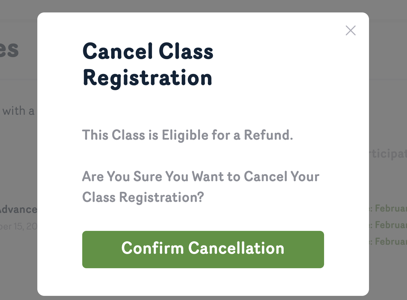The height and width of the screenshot is (300, 407).
Task: Click the 'Class Registration?' question line
Action: pyautogui.click(x=143, y=197)
